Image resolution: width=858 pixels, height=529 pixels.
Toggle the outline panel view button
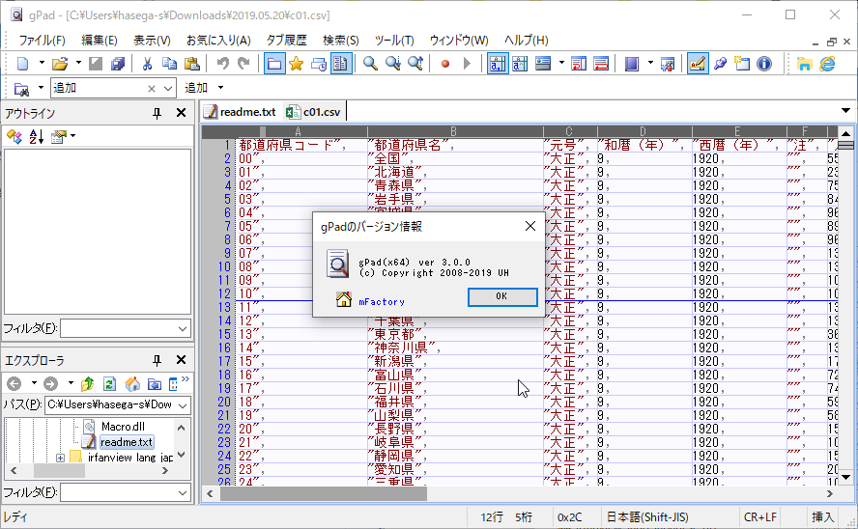coord(341,64)
